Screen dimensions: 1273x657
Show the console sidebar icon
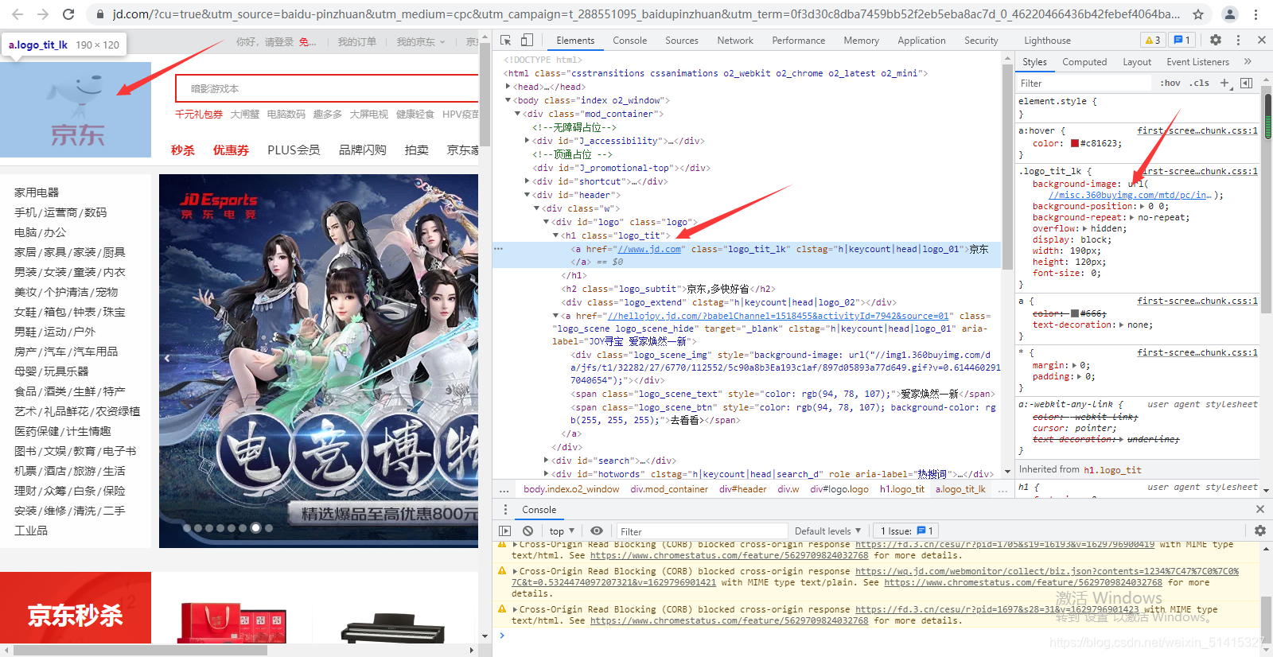[505, 531]
